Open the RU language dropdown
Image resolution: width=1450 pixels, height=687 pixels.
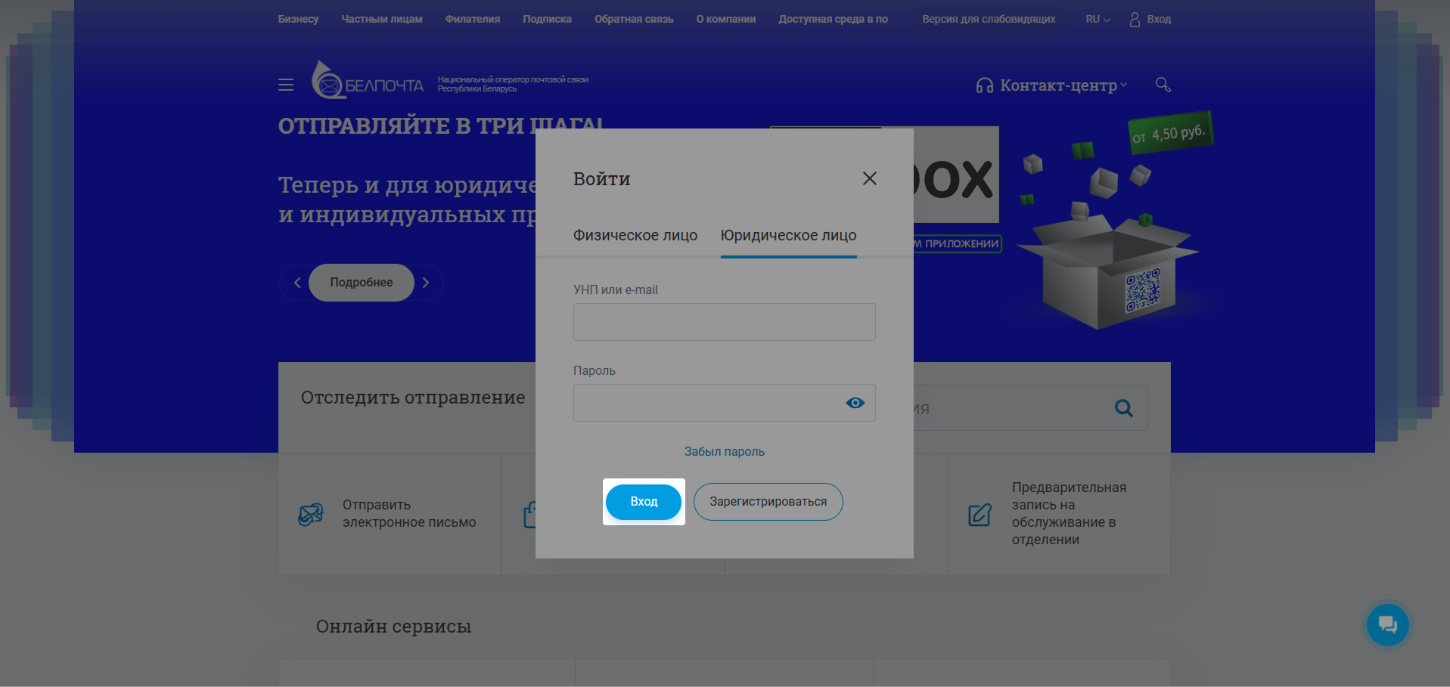pyautogui.click(x=1096, y=19)
